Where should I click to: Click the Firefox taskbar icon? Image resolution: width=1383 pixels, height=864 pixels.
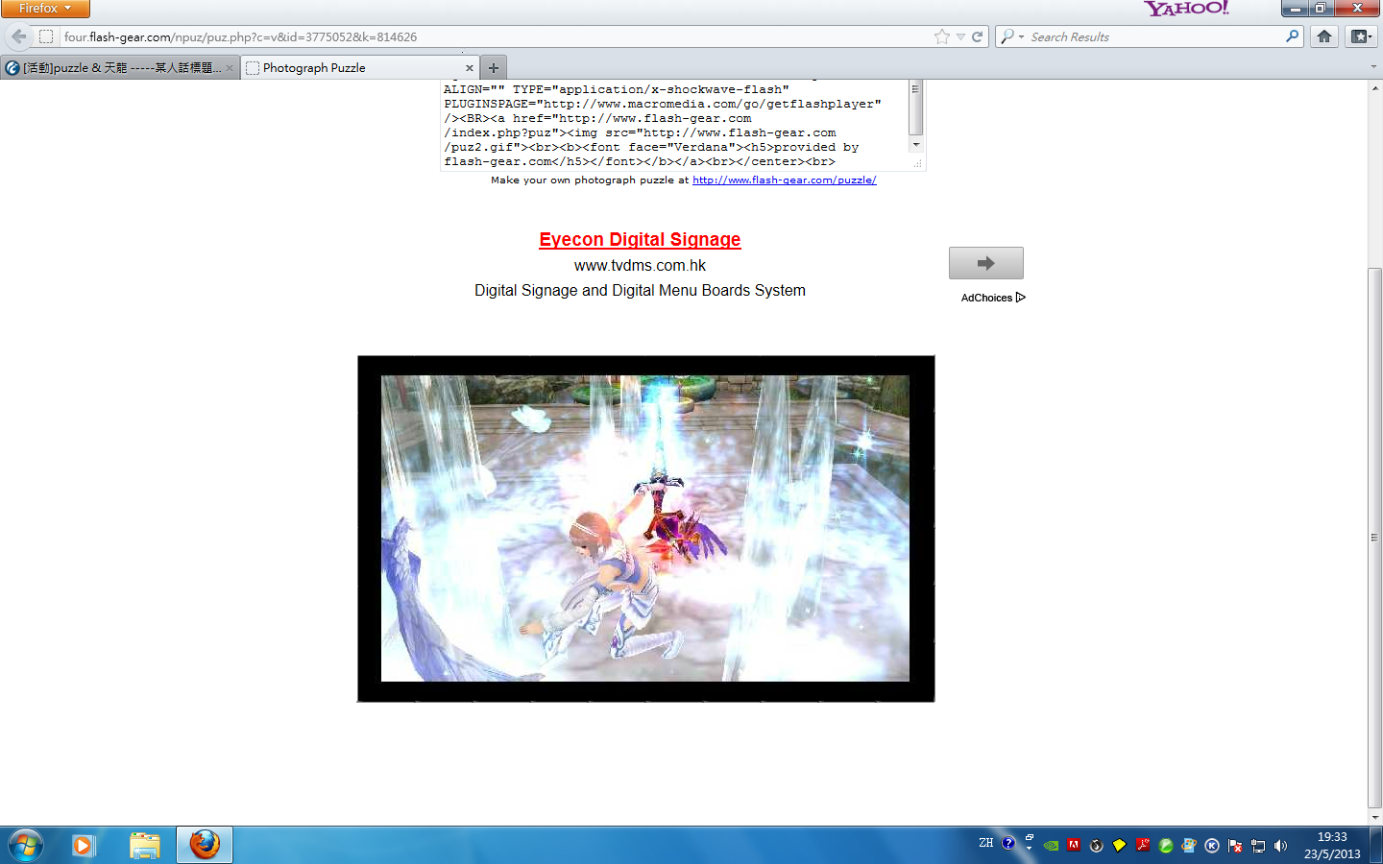tap(205, 845)
